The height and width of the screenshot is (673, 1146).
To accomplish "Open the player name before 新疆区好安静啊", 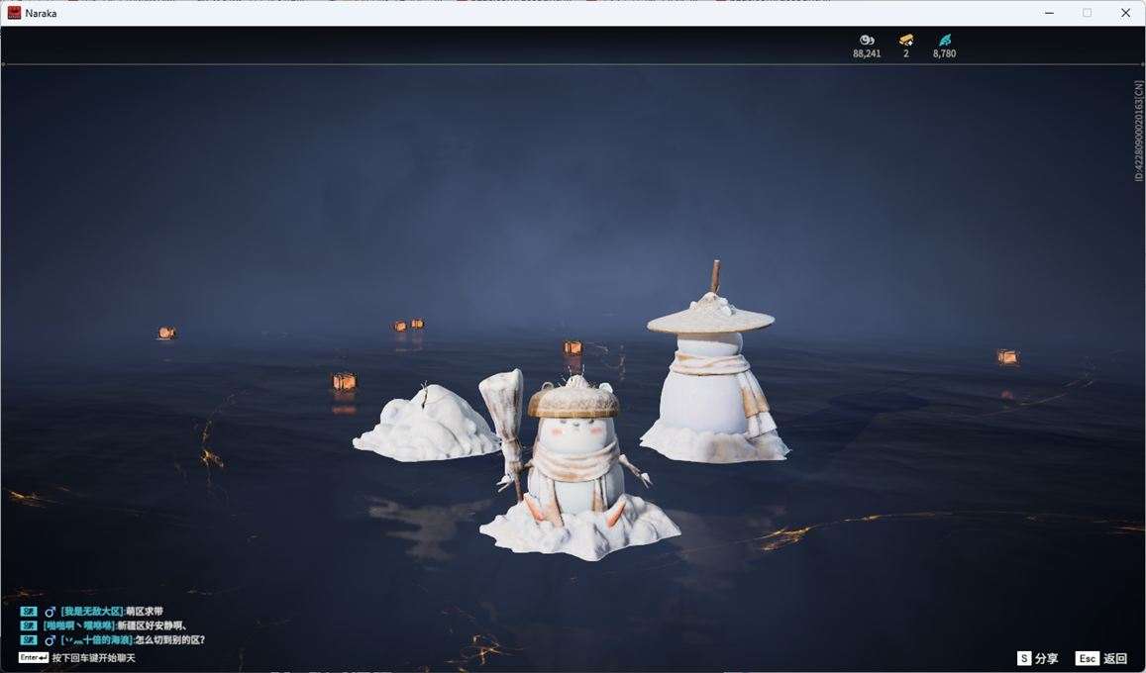I will tap(79, 625).
